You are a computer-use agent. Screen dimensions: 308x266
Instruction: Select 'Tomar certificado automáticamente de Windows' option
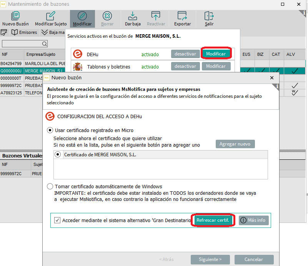(x=50, y=187)
